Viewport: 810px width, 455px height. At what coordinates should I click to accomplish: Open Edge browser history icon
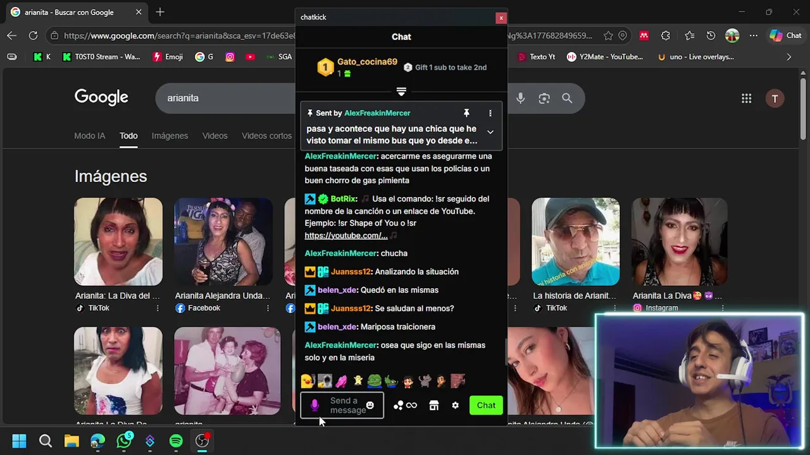711,36
